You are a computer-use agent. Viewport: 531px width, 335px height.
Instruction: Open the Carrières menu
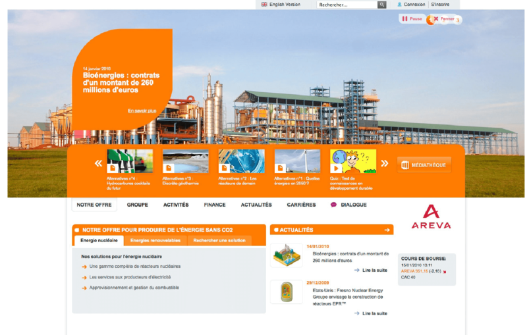click(301, 205)
